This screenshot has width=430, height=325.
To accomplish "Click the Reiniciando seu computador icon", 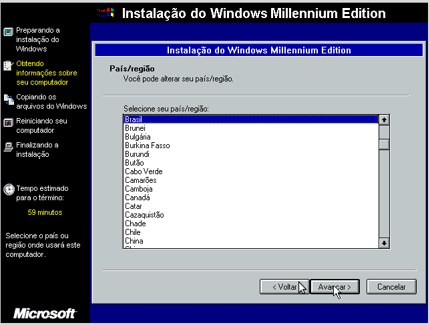I will click(x=9, y=123).
